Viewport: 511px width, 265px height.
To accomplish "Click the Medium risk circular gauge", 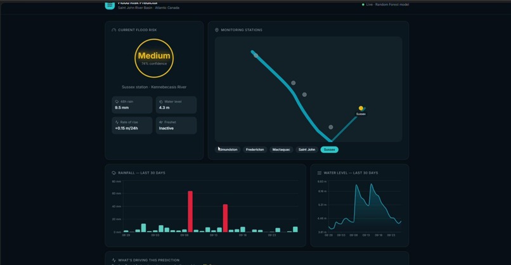I will (x=154, y=58).
